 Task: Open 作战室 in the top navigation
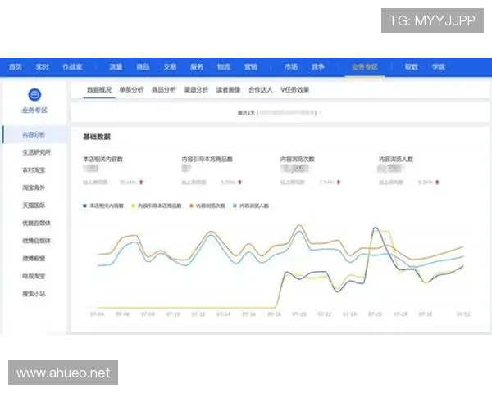coord(72,67)
